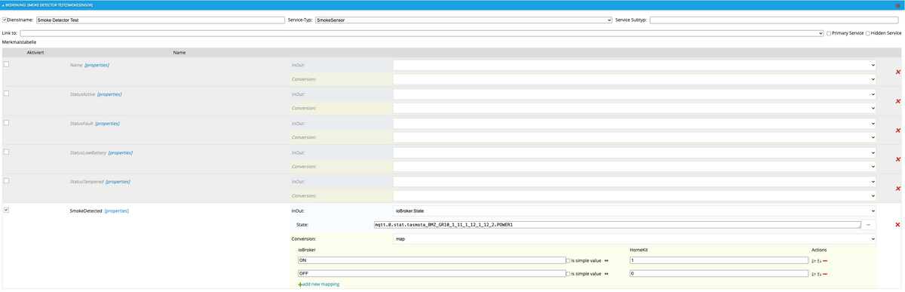Enable the StatusLowBattery characteristic checkbox
Screen dimensions: 905x292
[7, 152]
